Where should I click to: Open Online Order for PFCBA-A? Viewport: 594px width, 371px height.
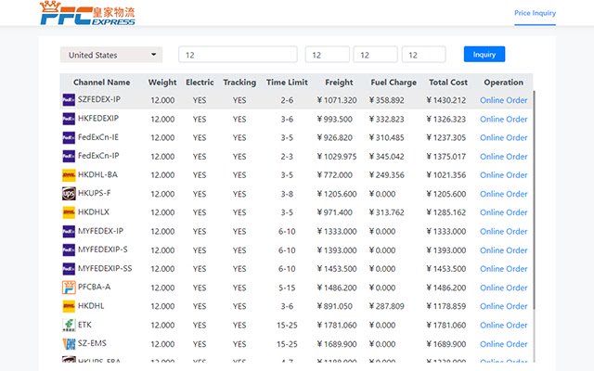point(503,288)
